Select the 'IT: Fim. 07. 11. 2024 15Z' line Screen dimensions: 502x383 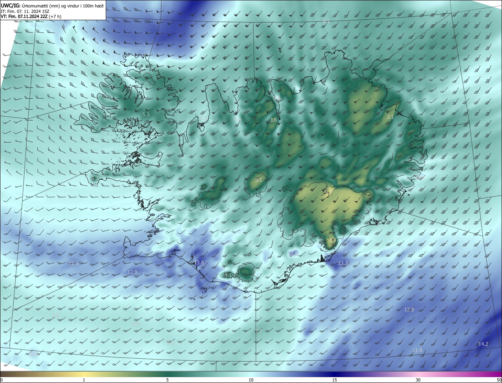pyautogui.click(x=25, y=11)
